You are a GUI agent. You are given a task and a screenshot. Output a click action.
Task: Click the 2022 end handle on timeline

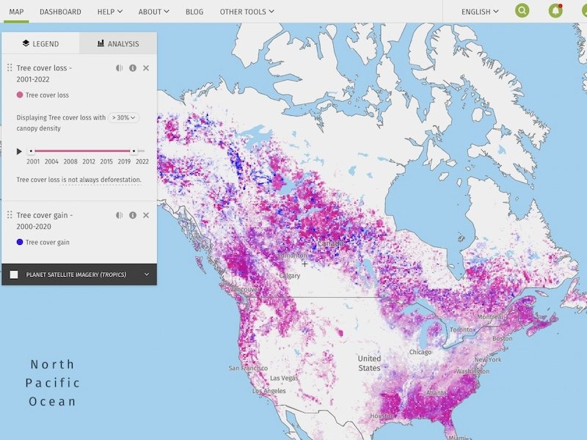tap(134, 151)
